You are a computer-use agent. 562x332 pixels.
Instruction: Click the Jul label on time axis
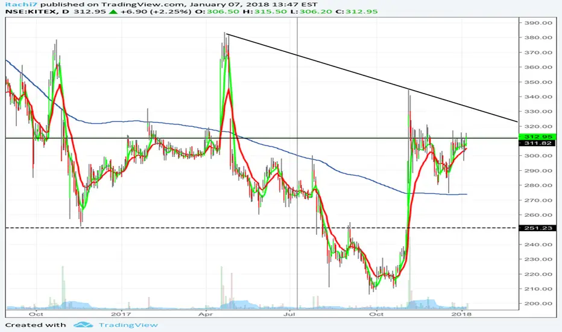[x=289, y=314]
